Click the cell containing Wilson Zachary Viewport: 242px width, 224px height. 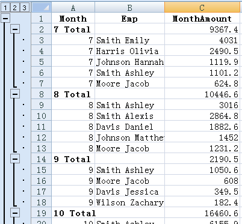point(130,202)
